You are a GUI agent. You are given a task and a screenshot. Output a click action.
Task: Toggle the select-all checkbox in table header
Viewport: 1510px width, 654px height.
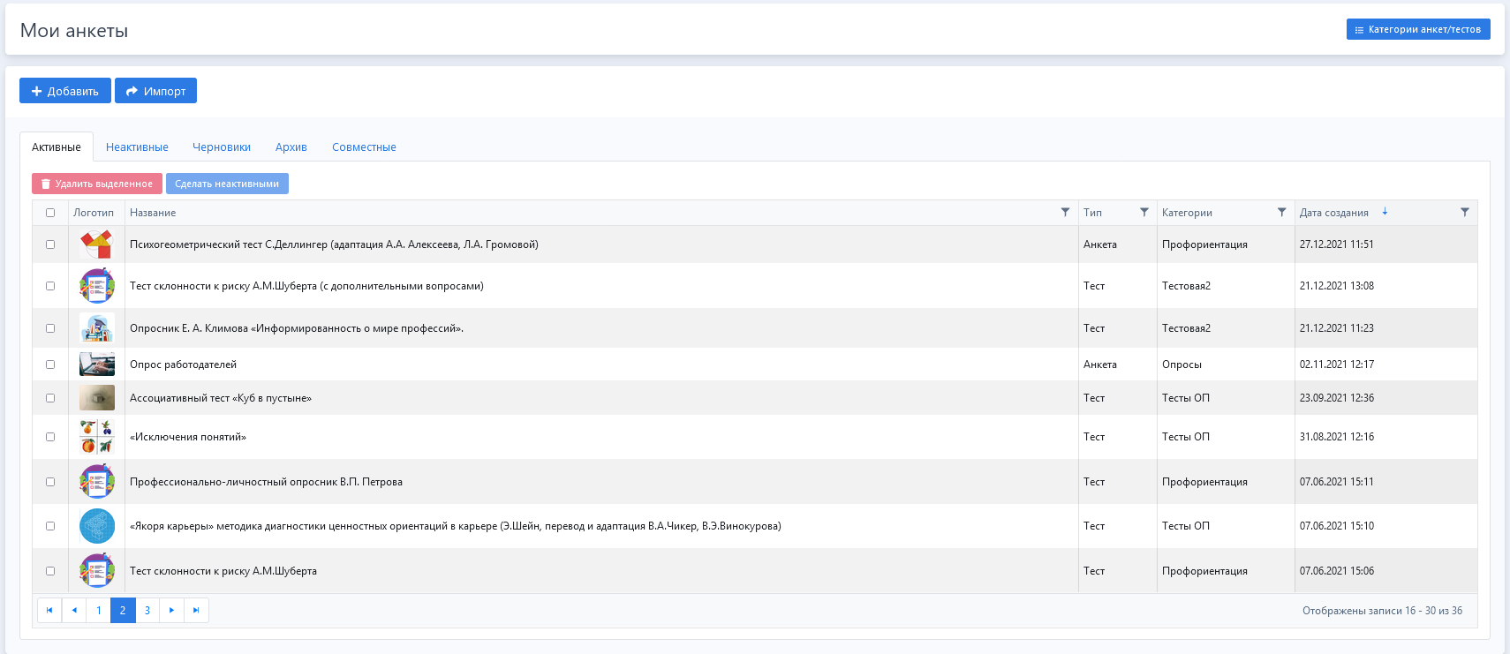[50, 213]
